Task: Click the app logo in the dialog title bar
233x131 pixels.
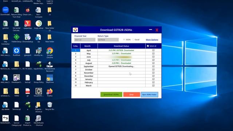Action: coord(75,30)
